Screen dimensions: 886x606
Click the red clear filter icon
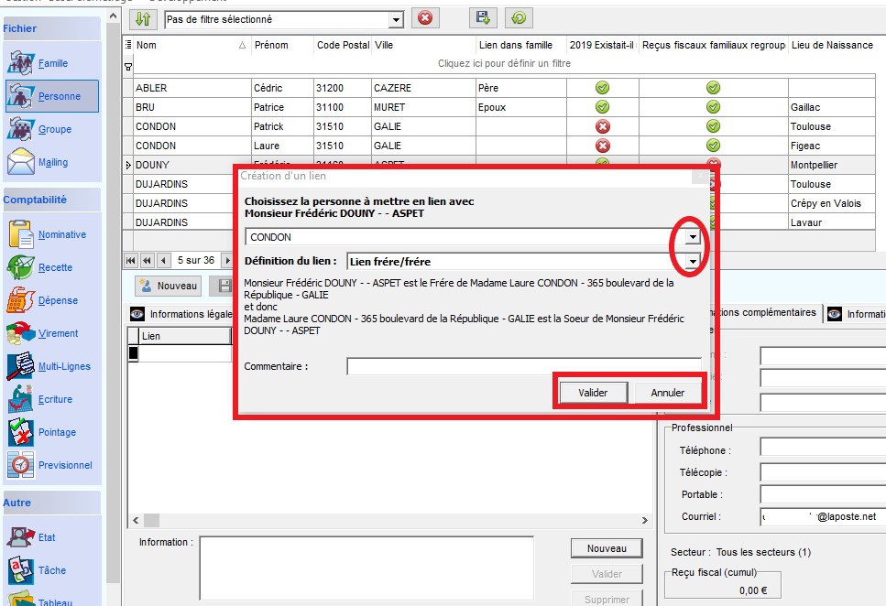tap(425, 18)
